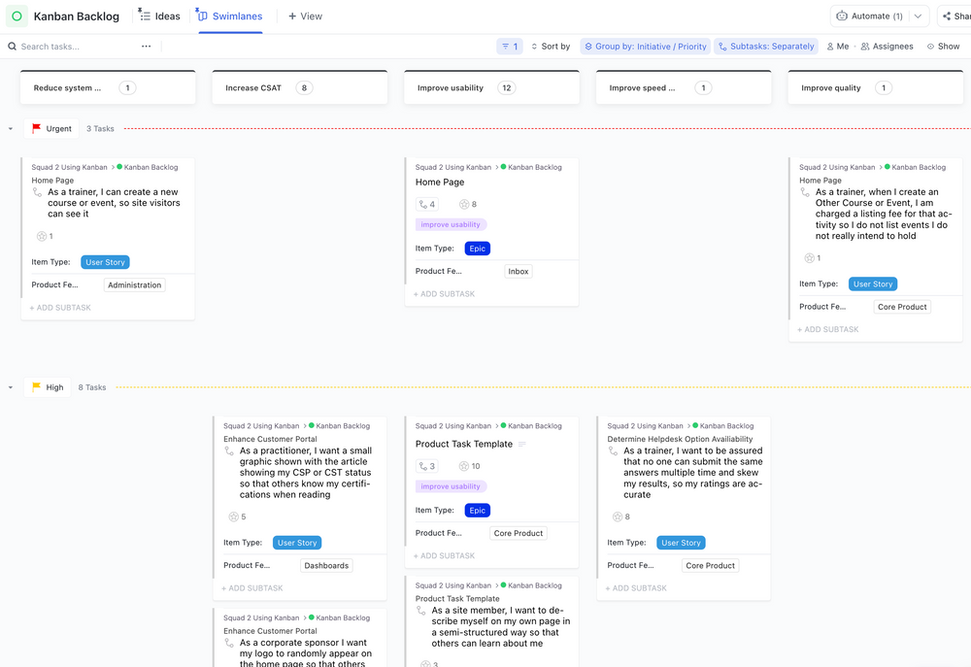Screen dimensions: 971x667
Task: Click the Share icon in the toolbar
Action: pyautogui.click(x=947, y=16)
